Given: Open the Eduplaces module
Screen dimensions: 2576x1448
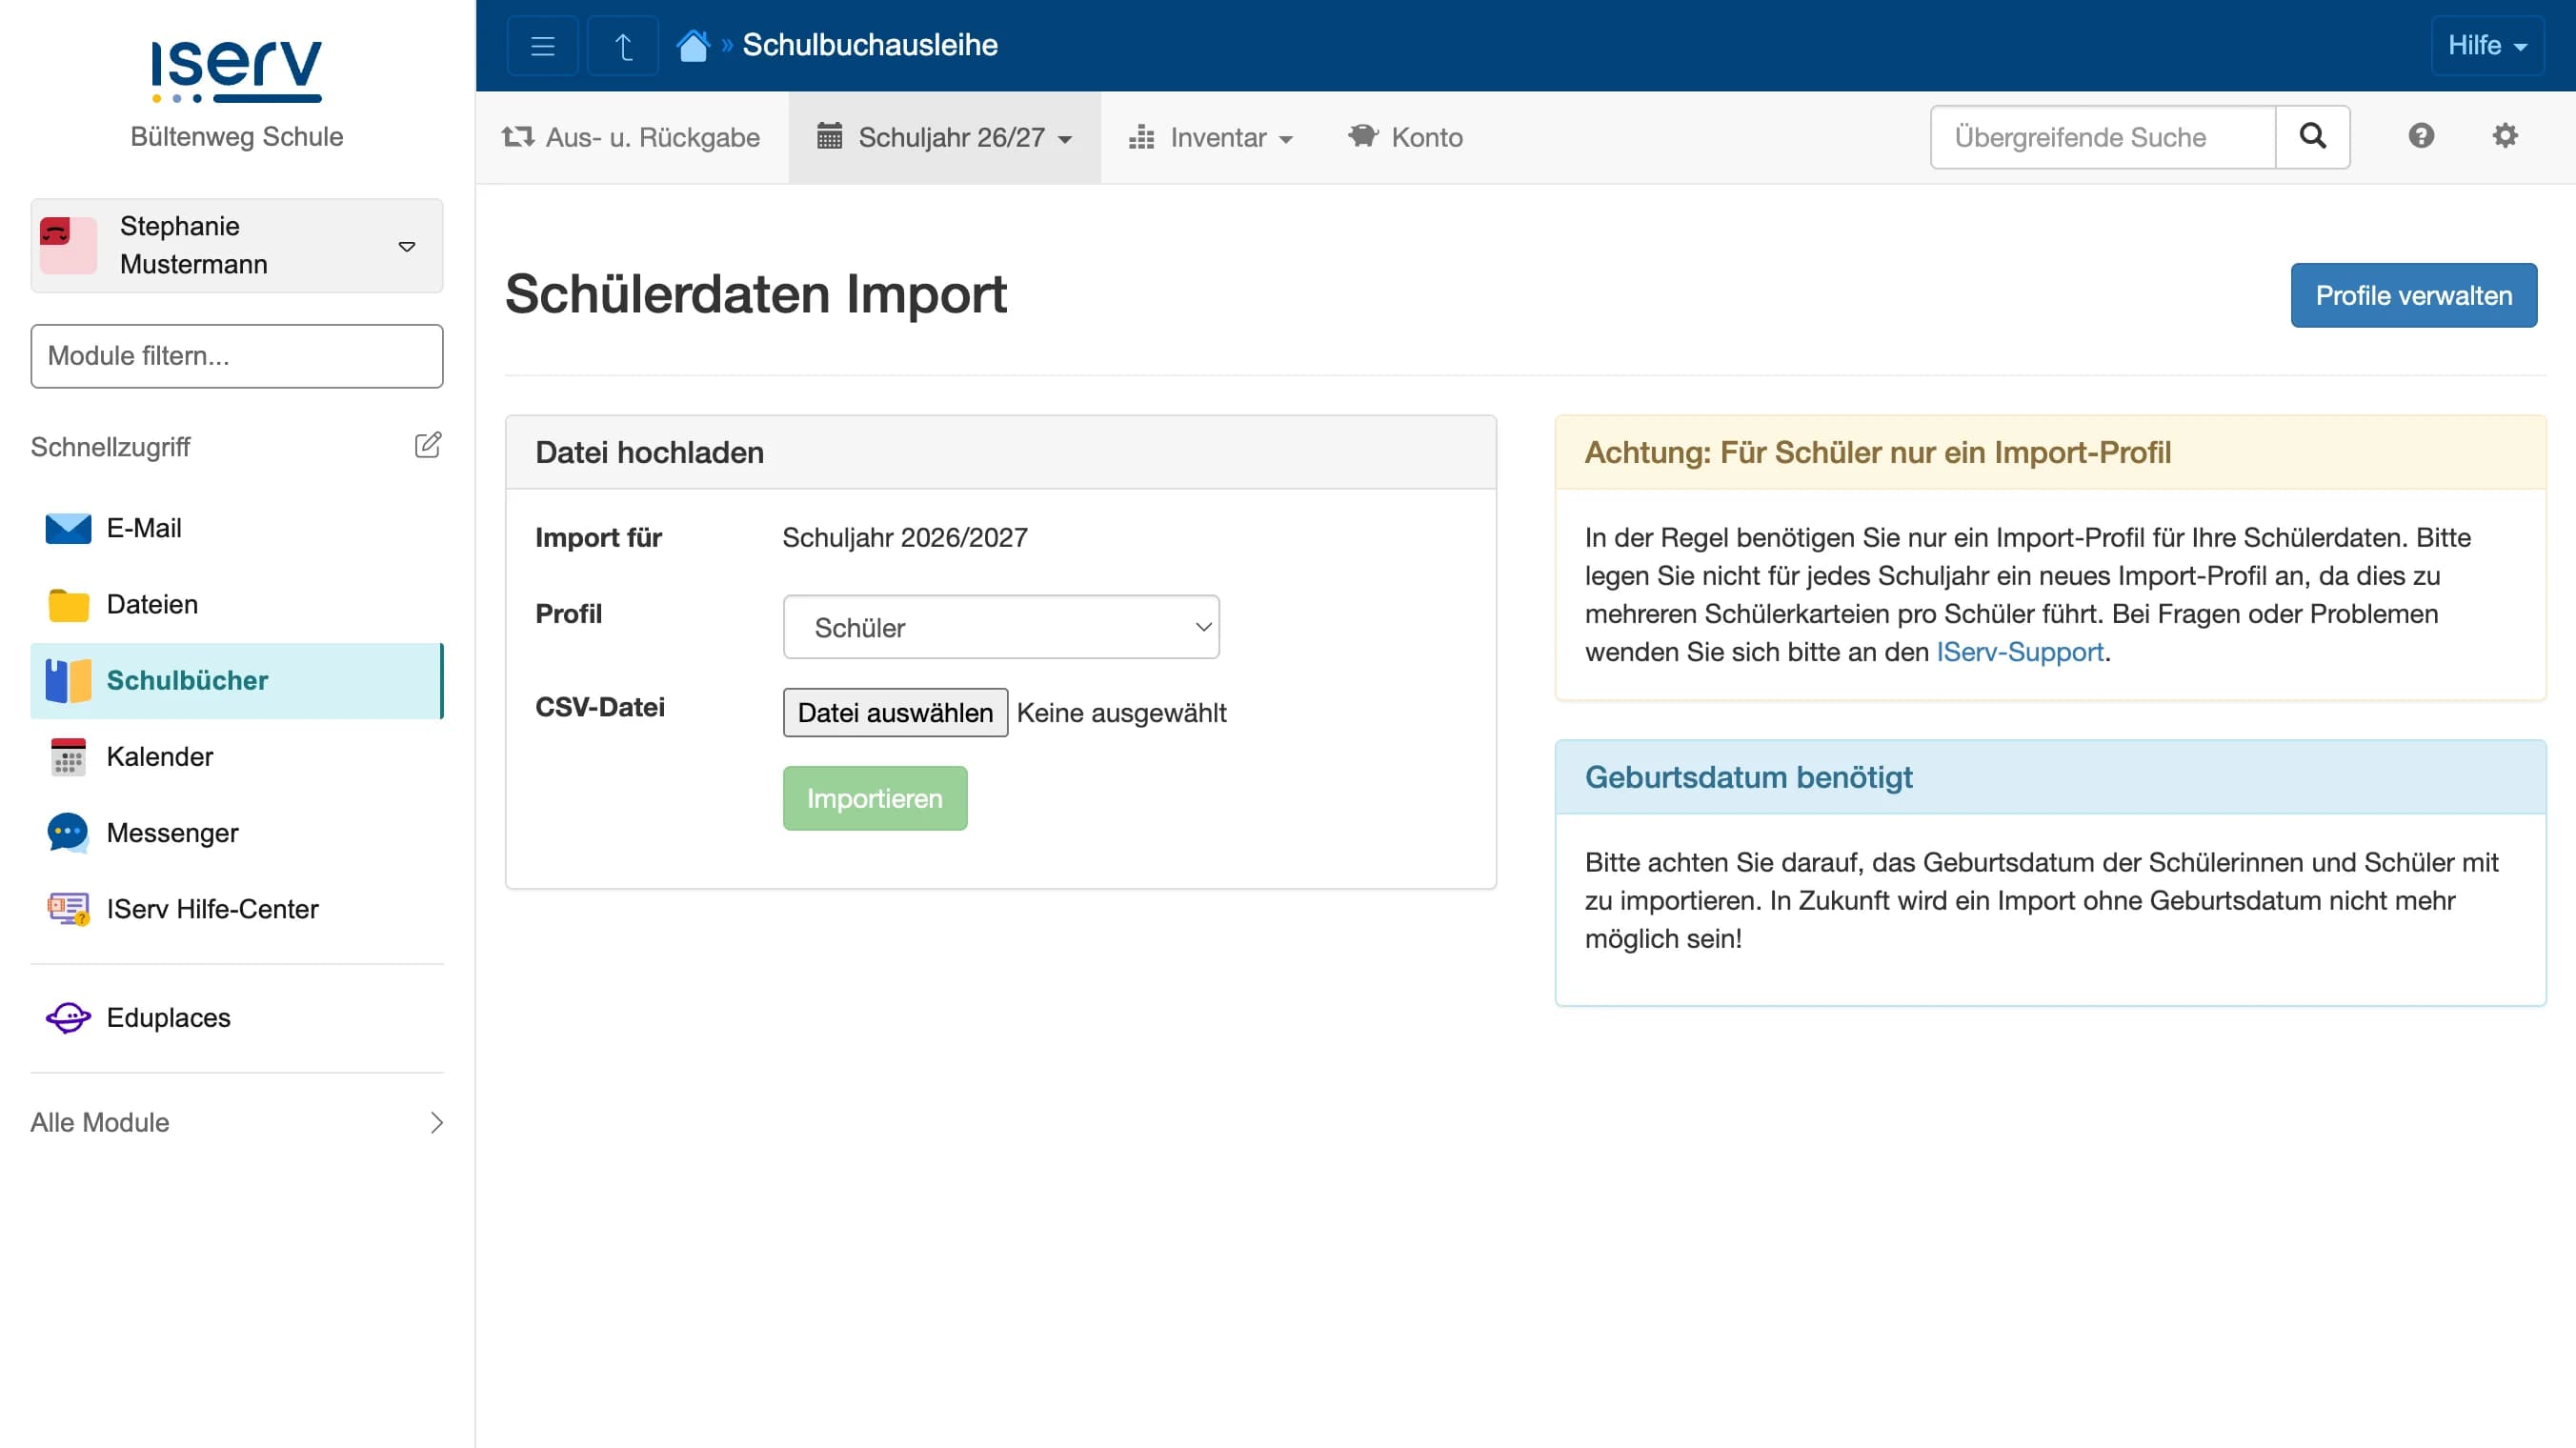Looking at the screenshot, I should point(168,1017).
